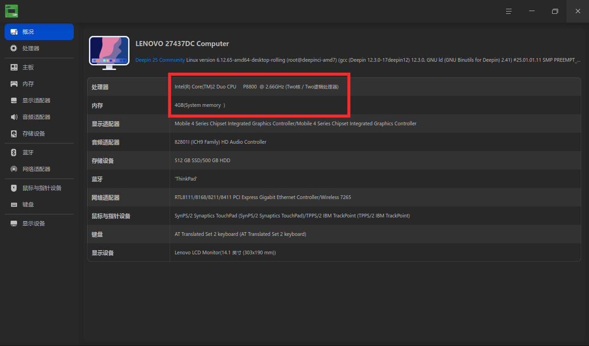Click the Deepin 25 Community link
Image resolution: width=589 pixels, height=346 pixels.
click(160, 60)
